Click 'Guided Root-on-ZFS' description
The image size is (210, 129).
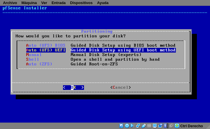(94, 64)
